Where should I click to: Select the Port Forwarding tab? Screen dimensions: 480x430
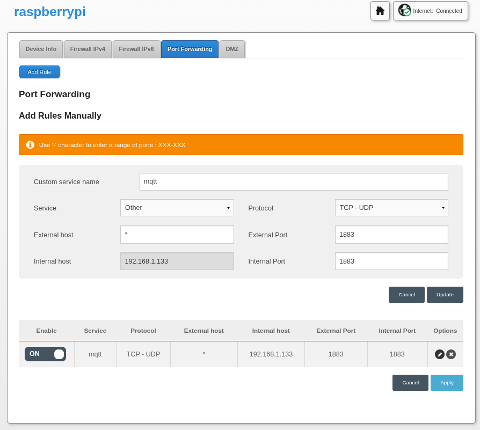coord(190,49)
